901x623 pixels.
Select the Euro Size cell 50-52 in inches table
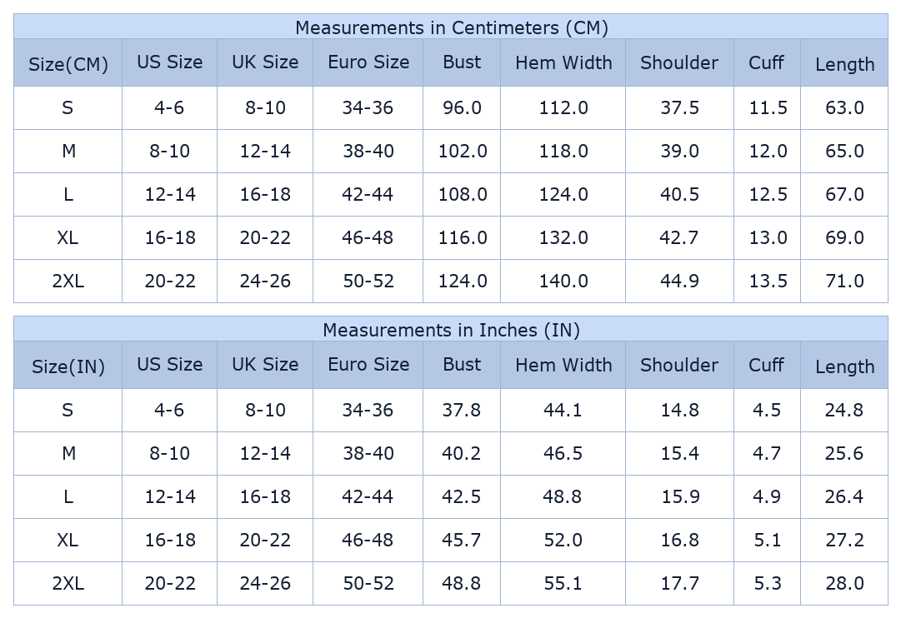pyautogui.click(x=368, y=584)
